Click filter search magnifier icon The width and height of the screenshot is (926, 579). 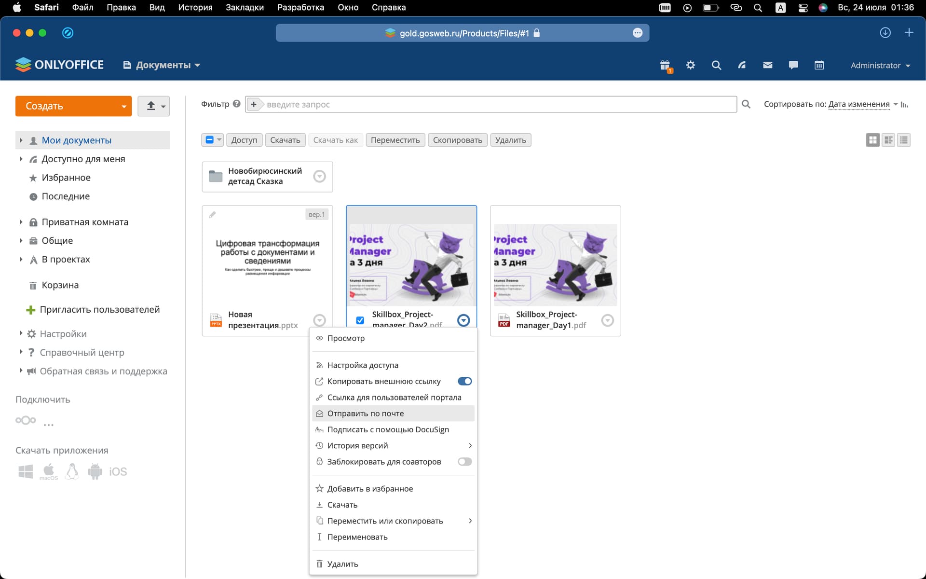tap(746, 104)
